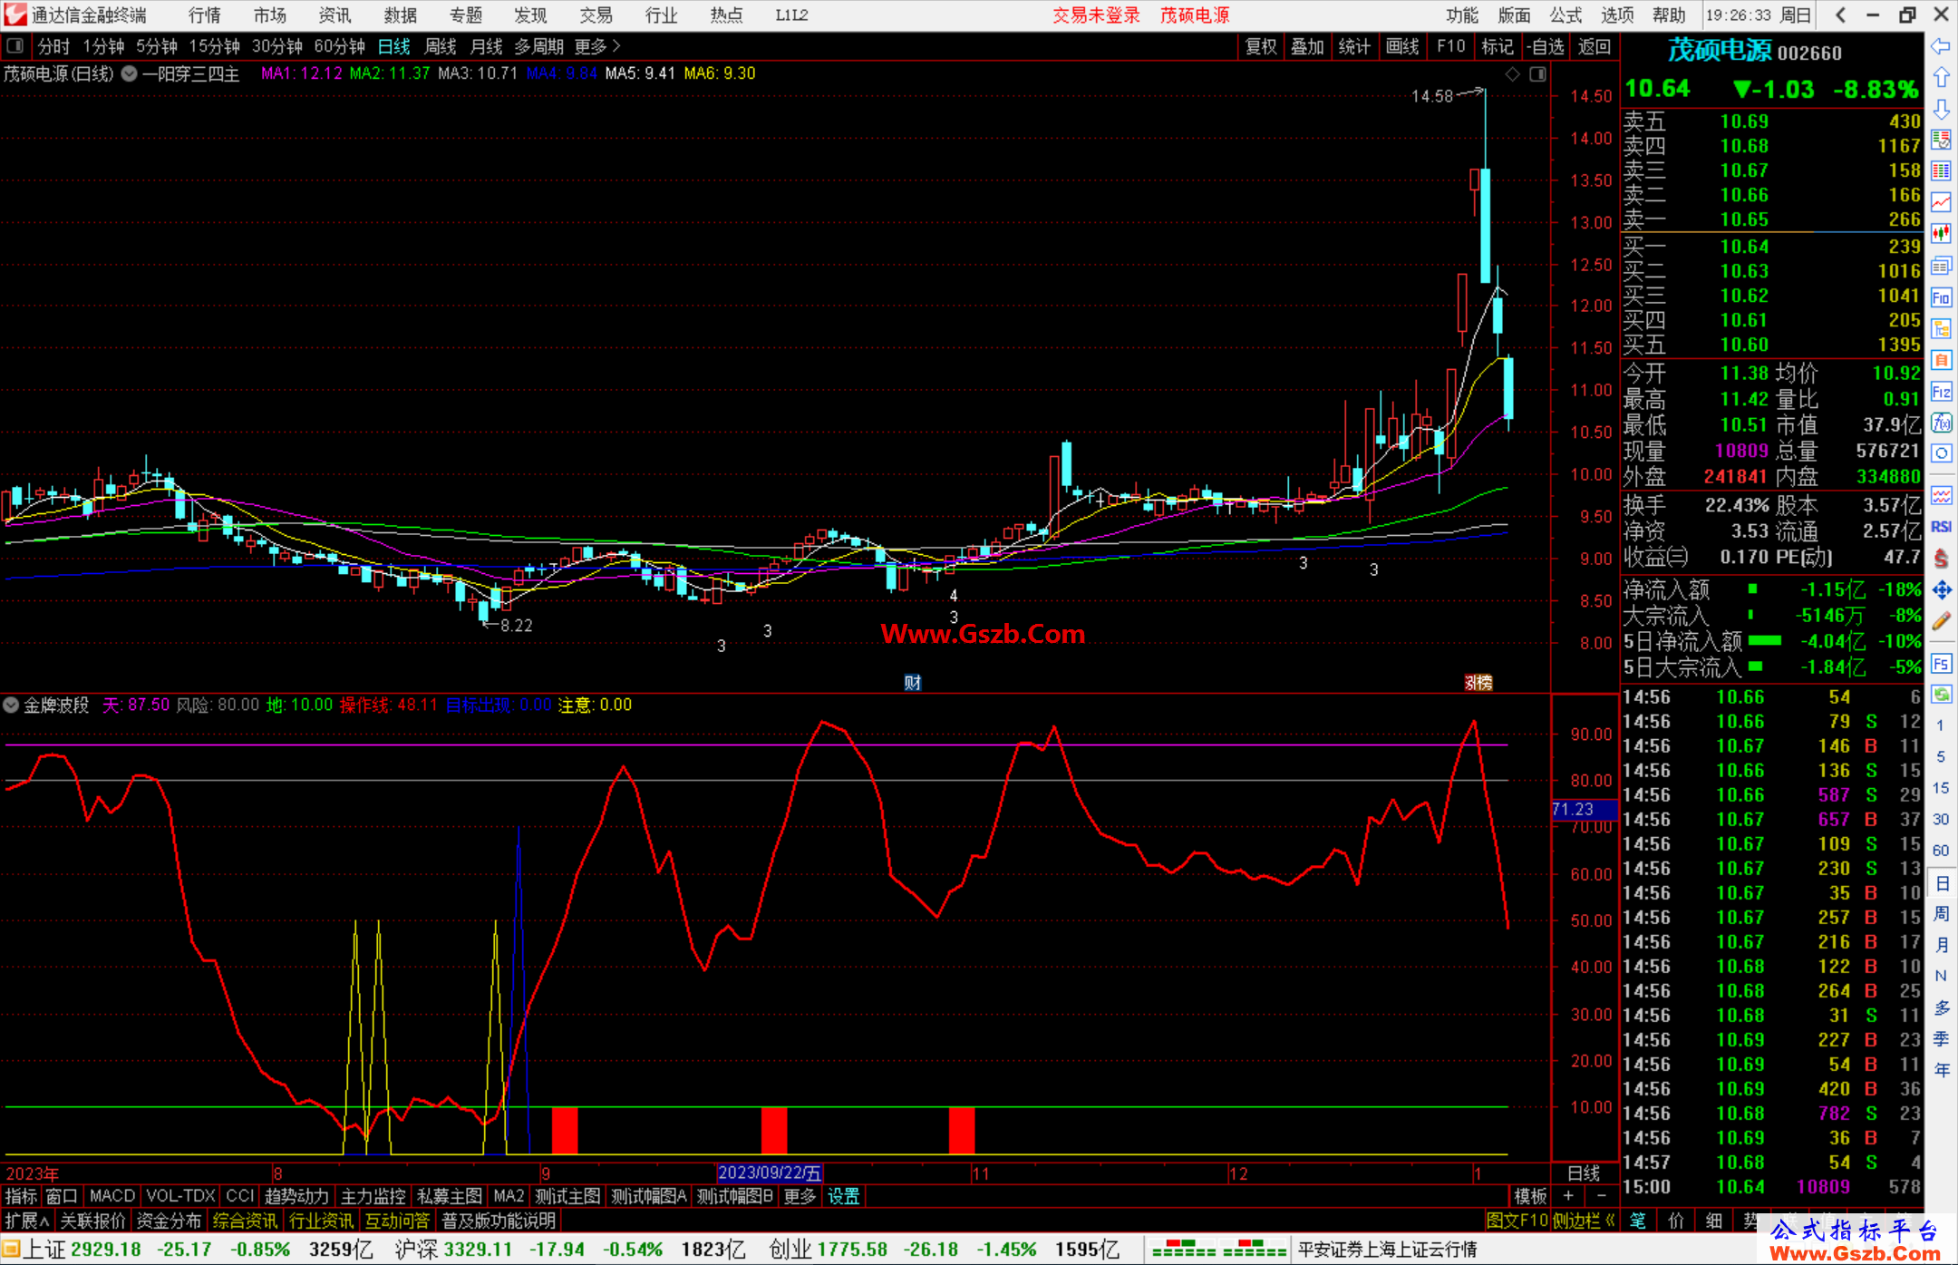Expand the 更多 periods dropdown
The width and height of the screenshot is (1958, 1265).
click(x=597, y=46)
